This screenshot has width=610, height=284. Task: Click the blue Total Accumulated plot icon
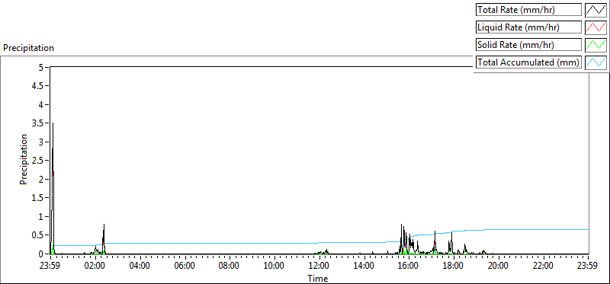(596, 62)
